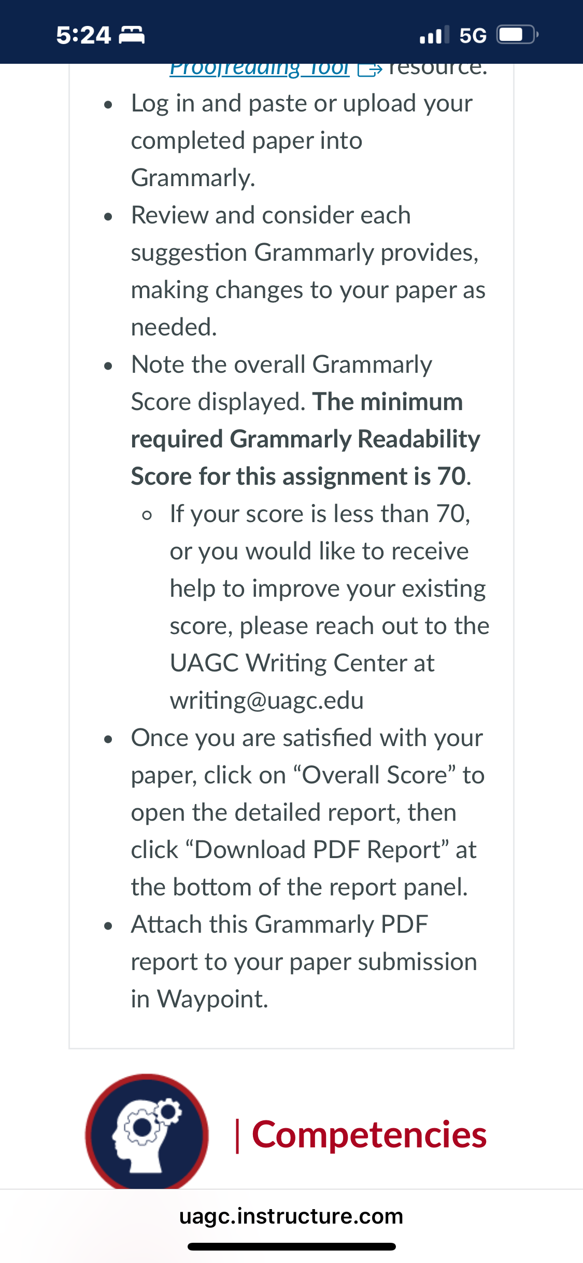Tap the home indicator bar
The height and width of the screenshot is (1263, 583).
292,1246
